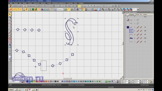Toggle the 3D view icon
162x91 pixels.
(x=113, y=6)
